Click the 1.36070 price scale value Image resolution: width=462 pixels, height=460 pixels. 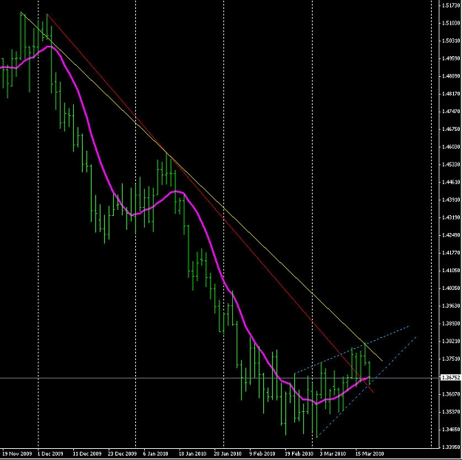coord(451,394)
